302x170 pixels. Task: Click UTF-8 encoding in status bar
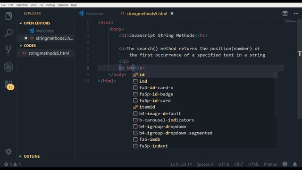[224, 164]
